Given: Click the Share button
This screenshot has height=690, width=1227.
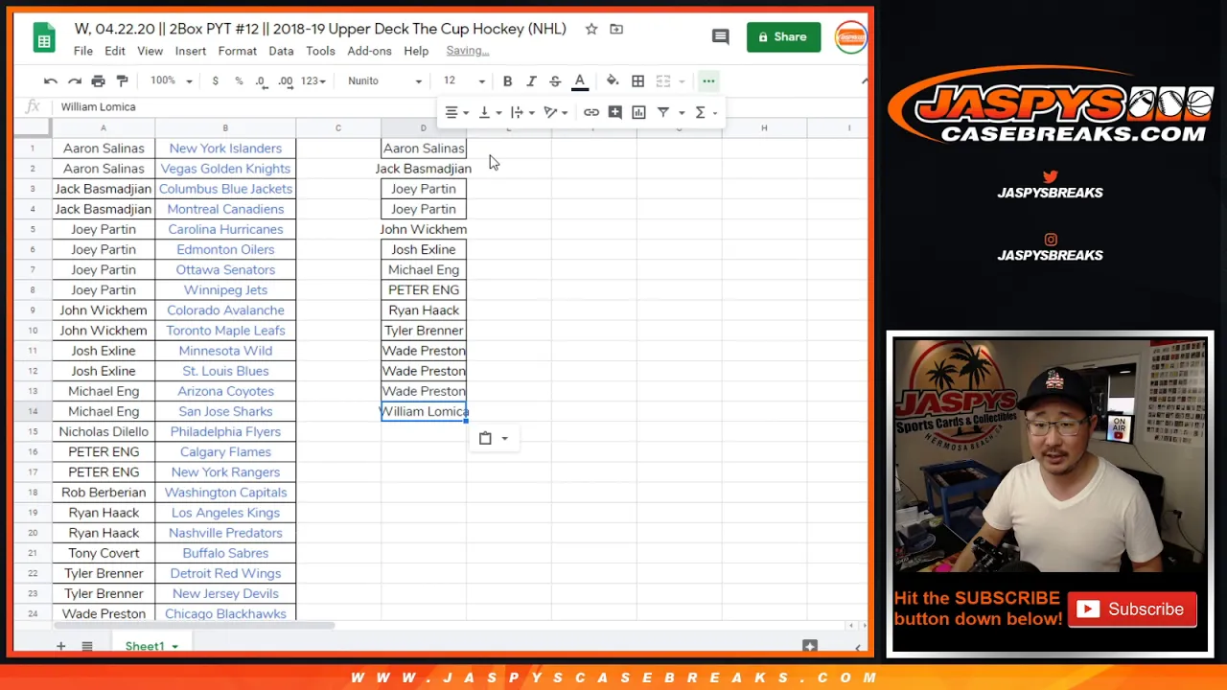Looking at the screenshot, I should pos(783,36).
